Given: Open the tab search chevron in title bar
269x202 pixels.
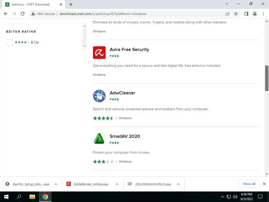Looking at the screenshot, I should coord(227,4).
